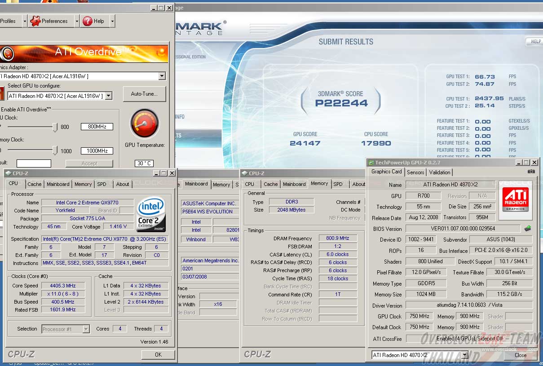
Task: Click the GPU clock slider handle at 800
Action: (55, 127)
